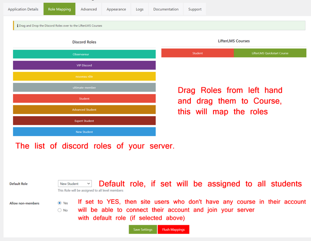Click the Discord Roles column heading
311x241 pixels.
pyautogui.click(x=84, y=42)
